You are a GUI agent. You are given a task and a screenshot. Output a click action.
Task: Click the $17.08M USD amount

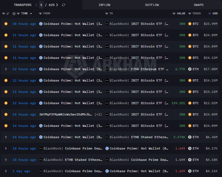tap(211, 69)
